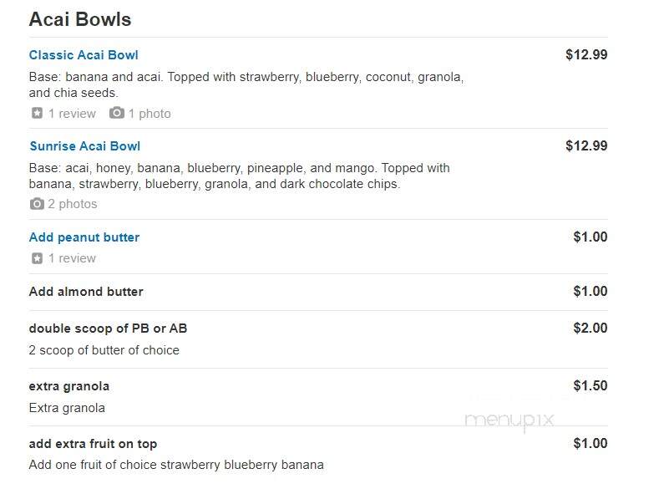Click the $1.50 price for extra granola
The width and height of the screenshot is (659, 489).
tap(590, 385)
